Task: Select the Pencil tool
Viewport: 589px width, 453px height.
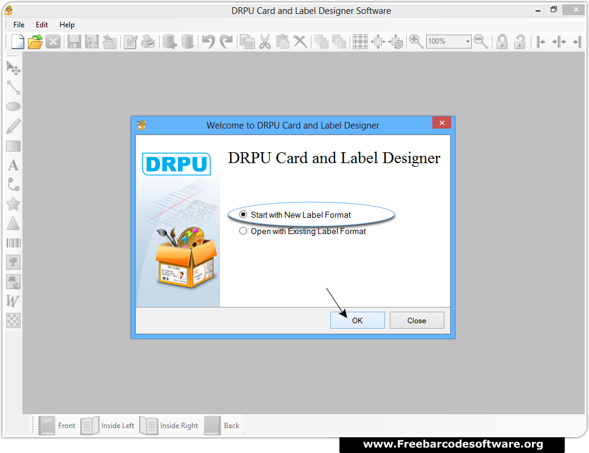Action: point(13,126)
